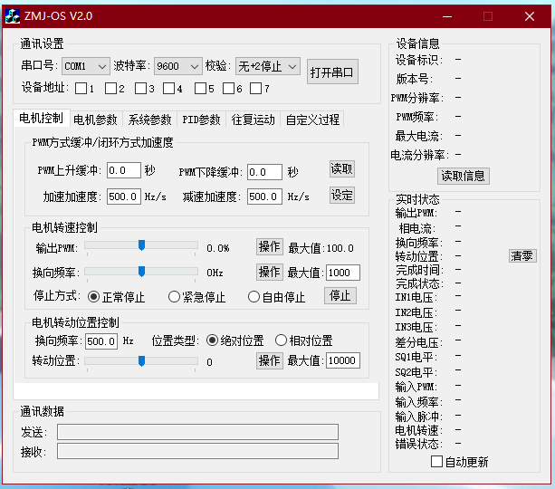The height and width of the screenshot is (489, 555).
Task: Enable the 自动更新 checkbox
Action: click(x=436, y=462)
